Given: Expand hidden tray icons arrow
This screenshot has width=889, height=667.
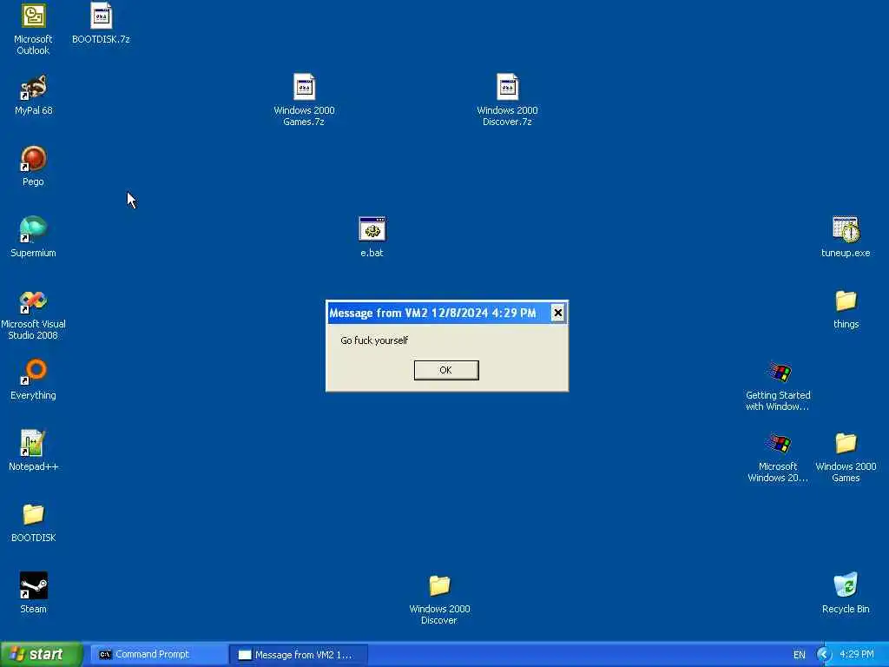Looking at the screenshot, I should coord(824,655).
